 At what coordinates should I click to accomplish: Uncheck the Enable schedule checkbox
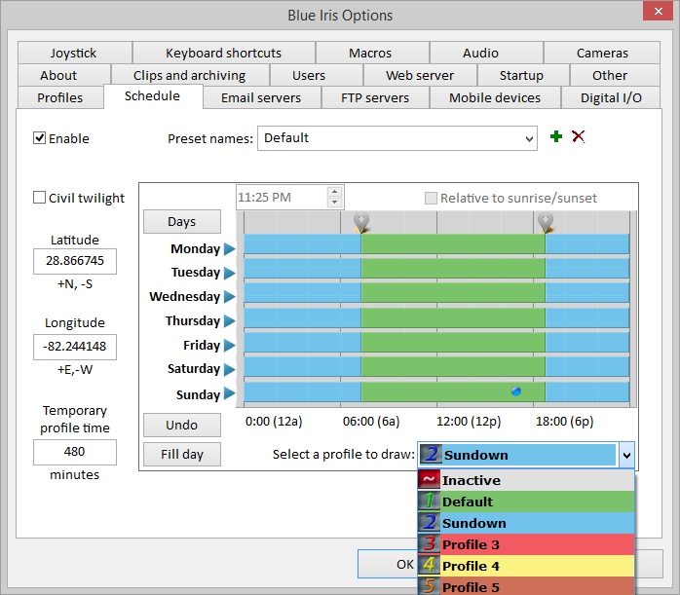[x=39, y=138]
